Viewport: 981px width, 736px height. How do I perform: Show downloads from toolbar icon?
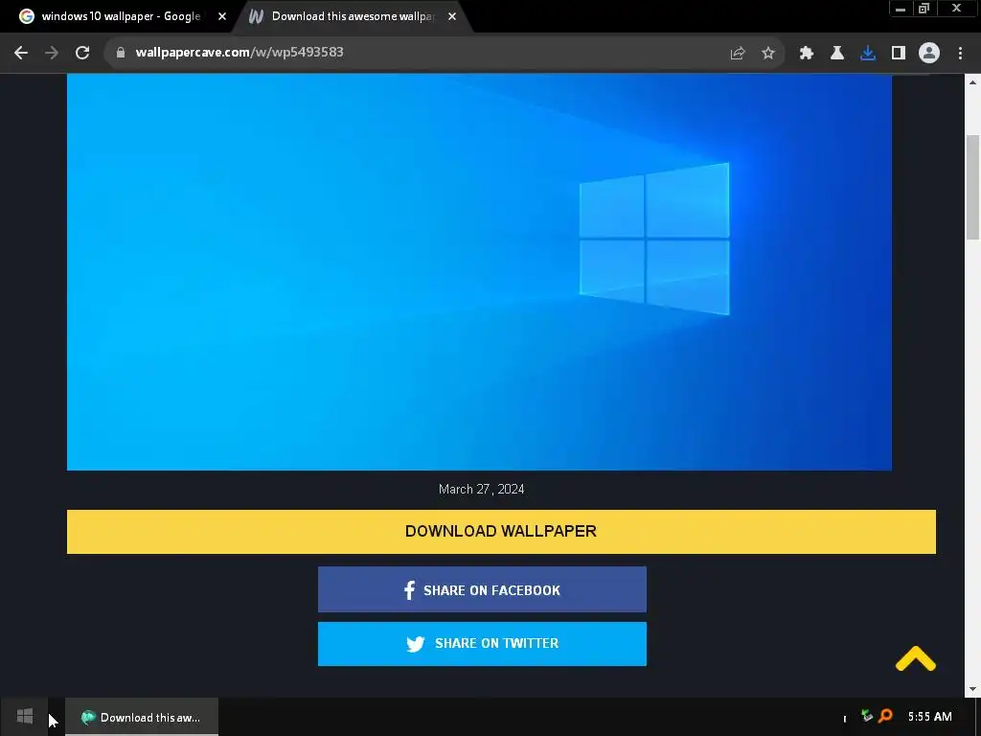click(x=868, y=54)
